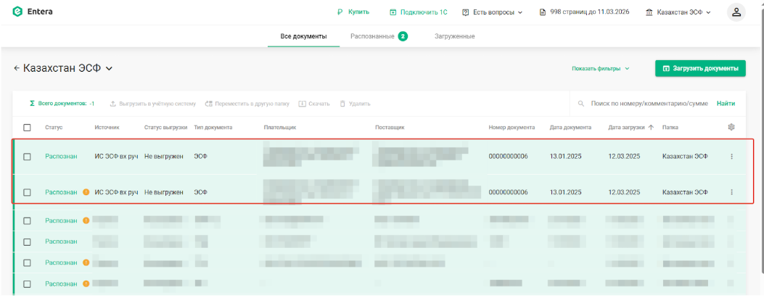The image size is (764, 298).
Task: Click the orange warning icon in second row
Action: click(86, 192)
